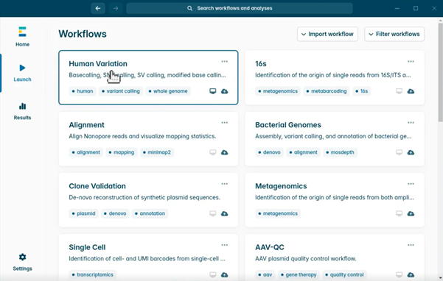The width and height of the screenshot is (443, 281).
Task: Open the Single Cell card's three-dot menu
Action: [x=225, y=245]
